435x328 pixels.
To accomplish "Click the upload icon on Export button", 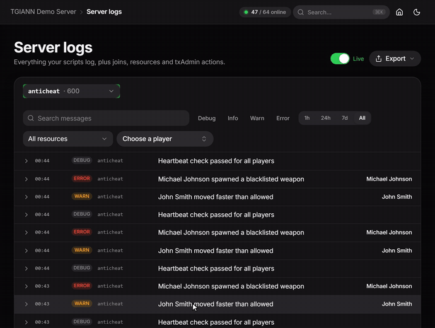I will coord(378,59).
